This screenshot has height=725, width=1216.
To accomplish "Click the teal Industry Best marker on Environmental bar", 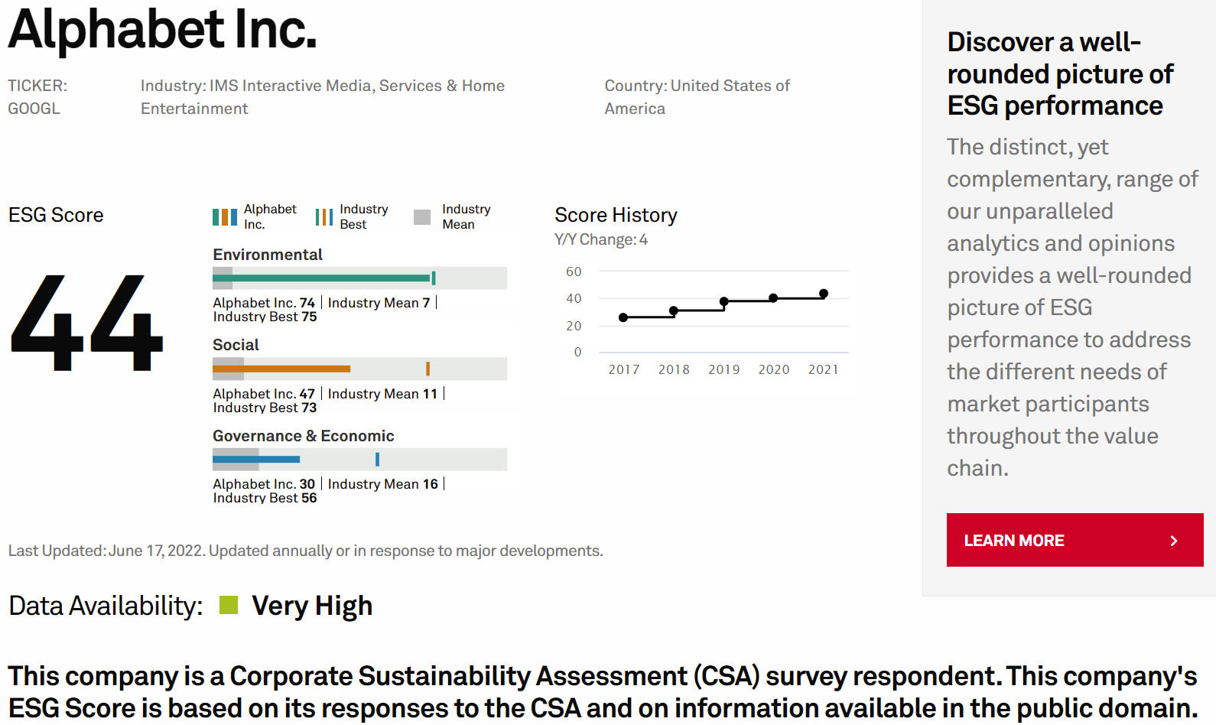I will [x=434, y=278].
